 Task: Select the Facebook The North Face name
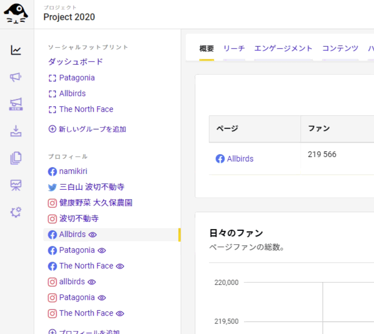tap(86, 266)
